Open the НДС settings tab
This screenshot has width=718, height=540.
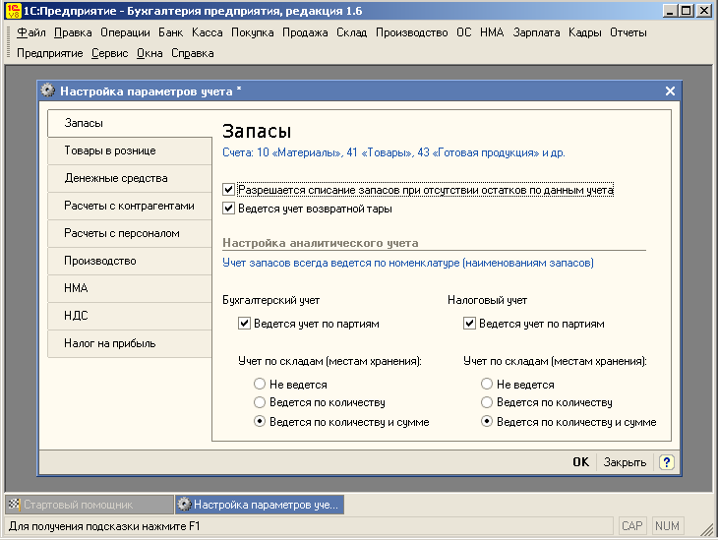point(130,316)
